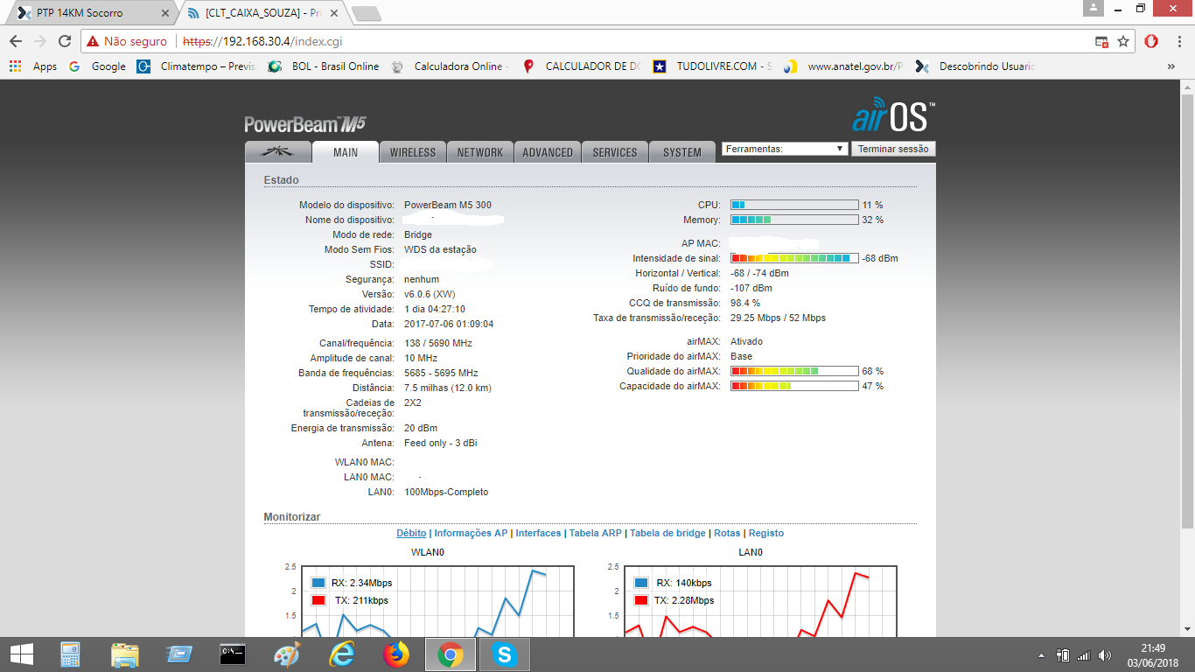Click the volume icon in system tray
Image resolution: width=1195 pixels, height=672 pixels.
1105,654
